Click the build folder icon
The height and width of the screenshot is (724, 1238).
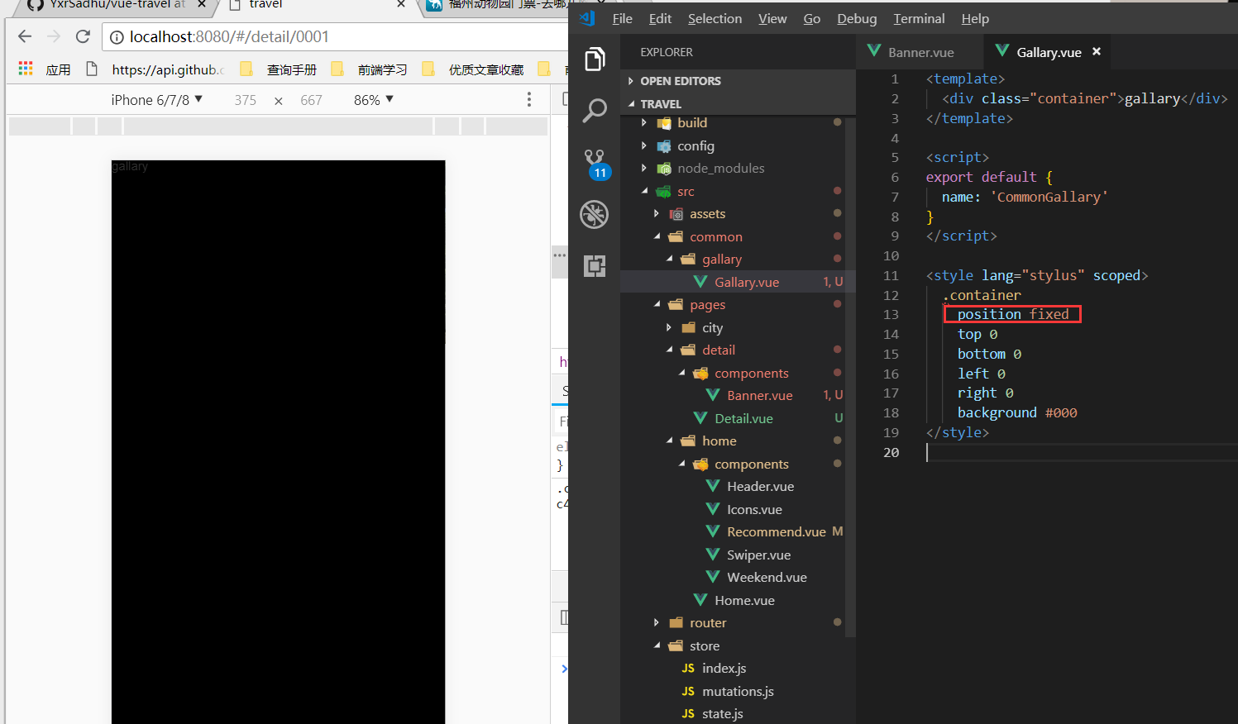pos(663,123)
